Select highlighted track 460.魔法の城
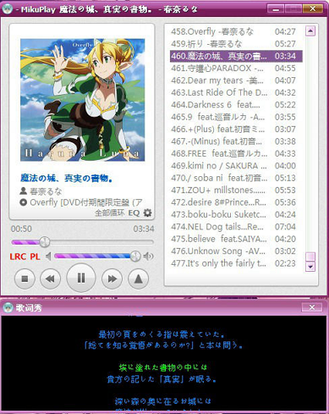This screenshot has height=414, width=329. 236,56
